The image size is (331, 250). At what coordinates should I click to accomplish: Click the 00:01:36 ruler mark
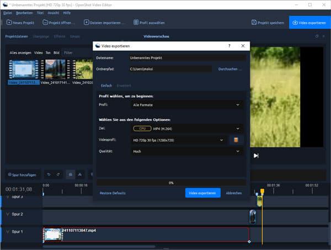tap(274, 185)
